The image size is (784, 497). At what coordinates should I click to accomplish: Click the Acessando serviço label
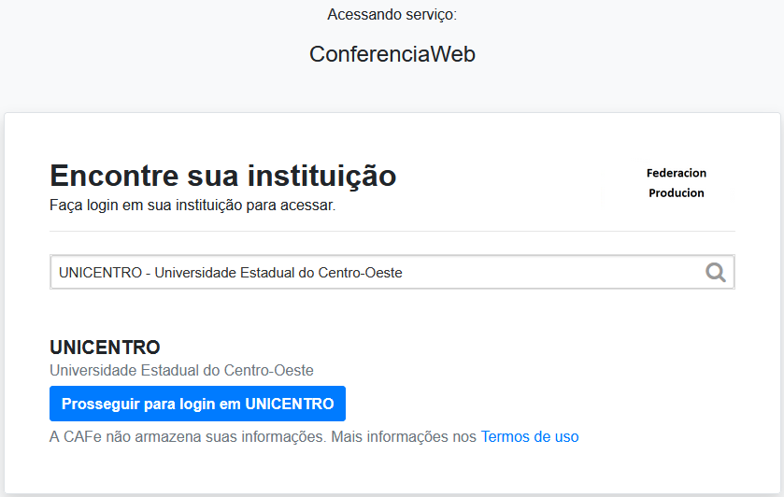click(x=392, y=15)
